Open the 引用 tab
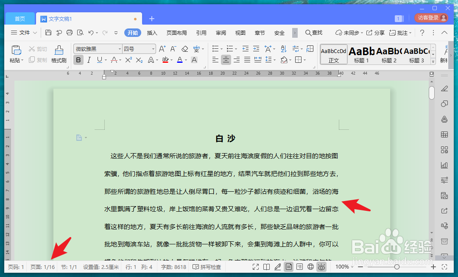The height and width of the screenshot is (277, 458). (x=201, y=33)
